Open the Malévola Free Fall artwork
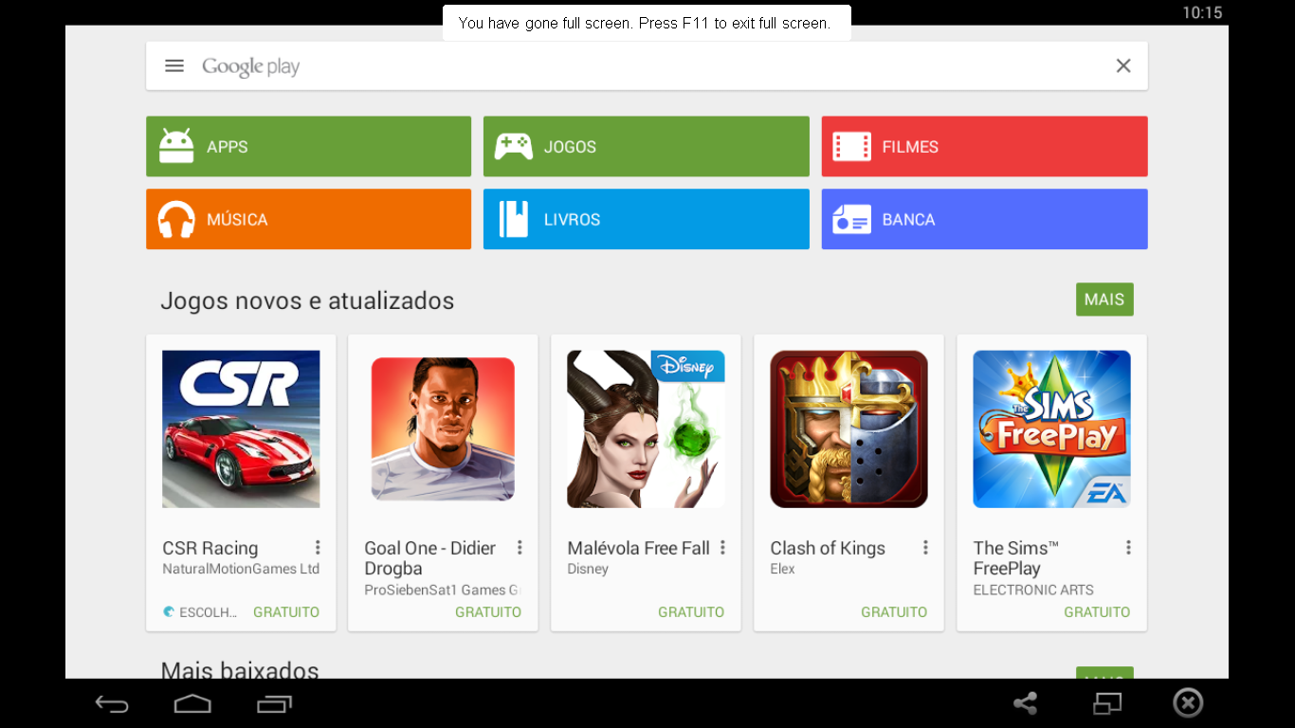 (x=646, y=429)
